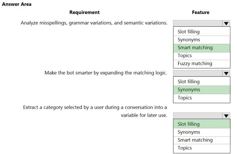Choose highlighted Slot filling in third list

click(202, 124)
